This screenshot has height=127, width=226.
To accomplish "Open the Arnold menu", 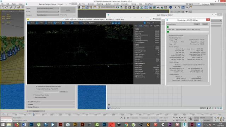I will point(116,4).
